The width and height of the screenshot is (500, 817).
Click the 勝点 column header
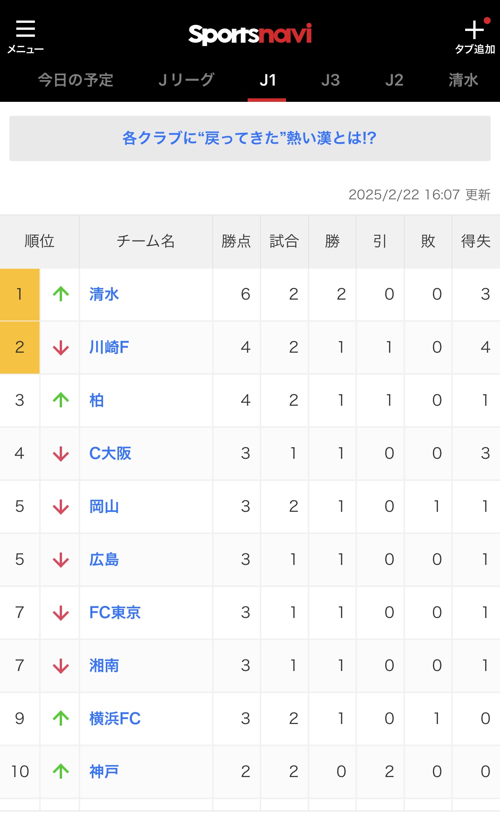pyautogui.click(x=236, y=242)
